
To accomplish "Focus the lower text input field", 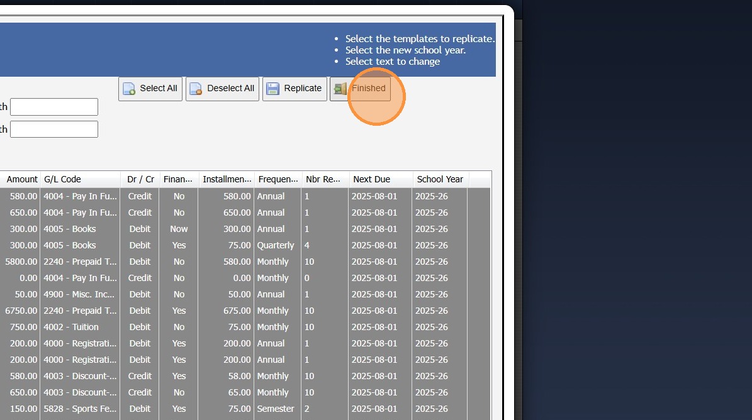I will (x=54, y=130).
